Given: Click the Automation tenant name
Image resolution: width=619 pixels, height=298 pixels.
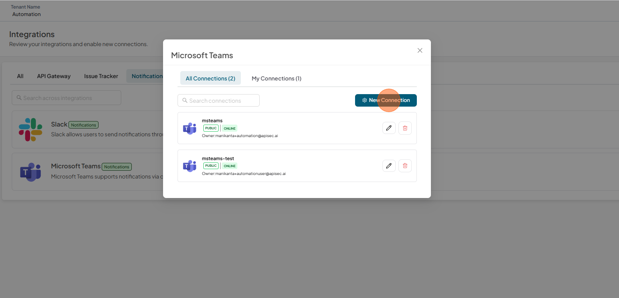Looking at the screenshot, I should coord(27,14).
